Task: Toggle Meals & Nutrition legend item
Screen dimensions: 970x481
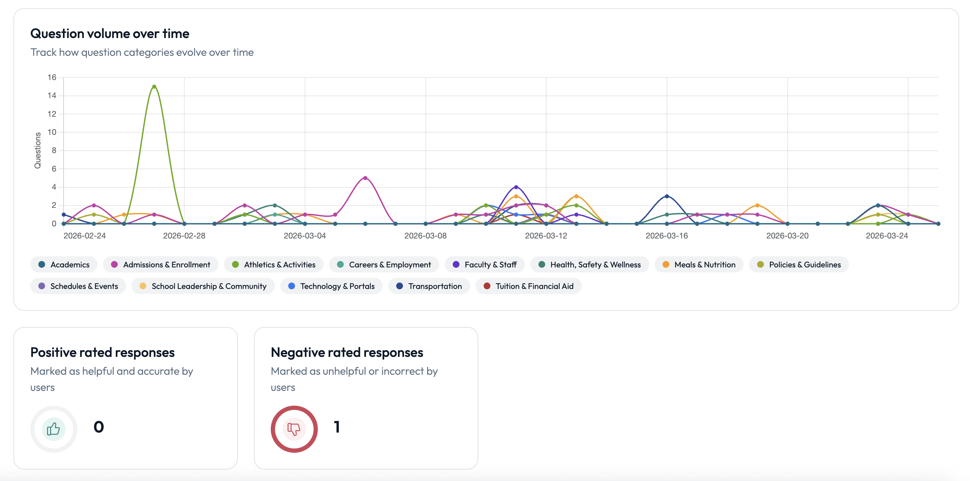Action: tap(699, 264)
